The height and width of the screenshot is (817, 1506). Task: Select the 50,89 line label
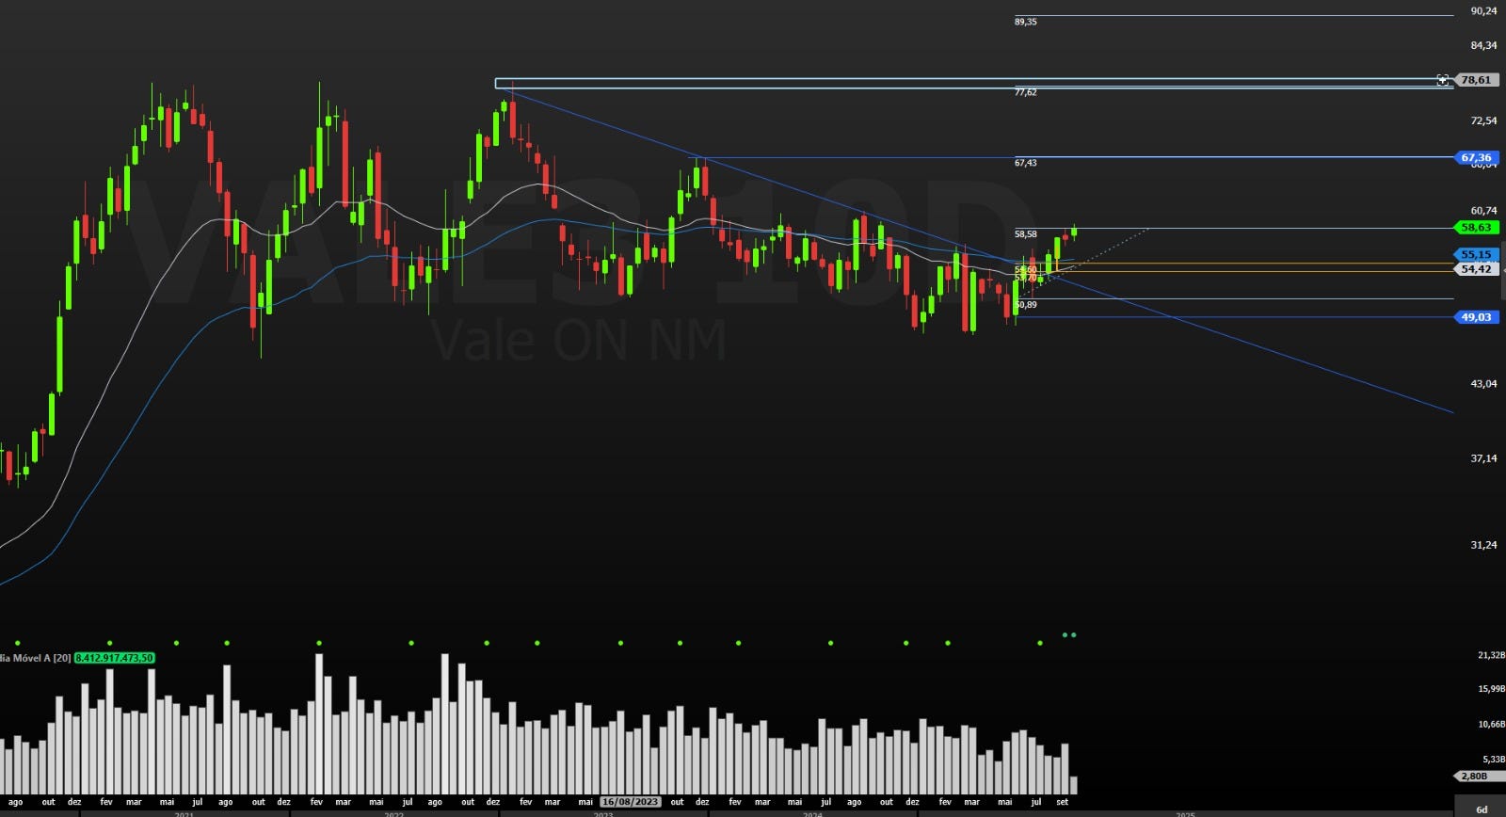[x=1026, y=305]
